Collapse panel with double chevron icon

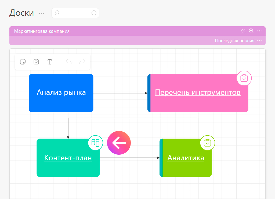(243, 31)
